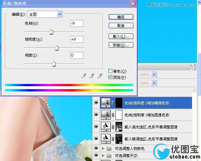
Task: Expand the 可选调整天空 group
Action: click(103, 155)
